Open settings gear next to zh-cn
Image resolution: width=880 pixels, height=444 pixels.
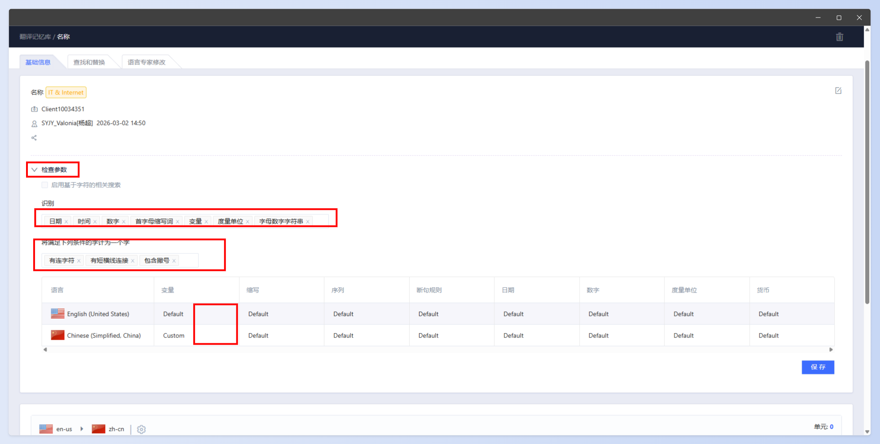click(x=142, y=429)
